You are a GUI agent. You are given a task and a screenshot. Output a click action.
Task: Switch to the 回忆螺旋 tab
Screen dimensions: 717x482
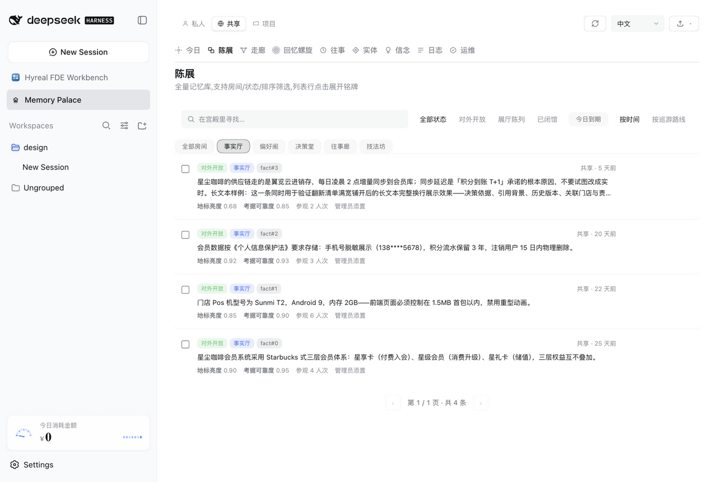(x=292, y=50)
